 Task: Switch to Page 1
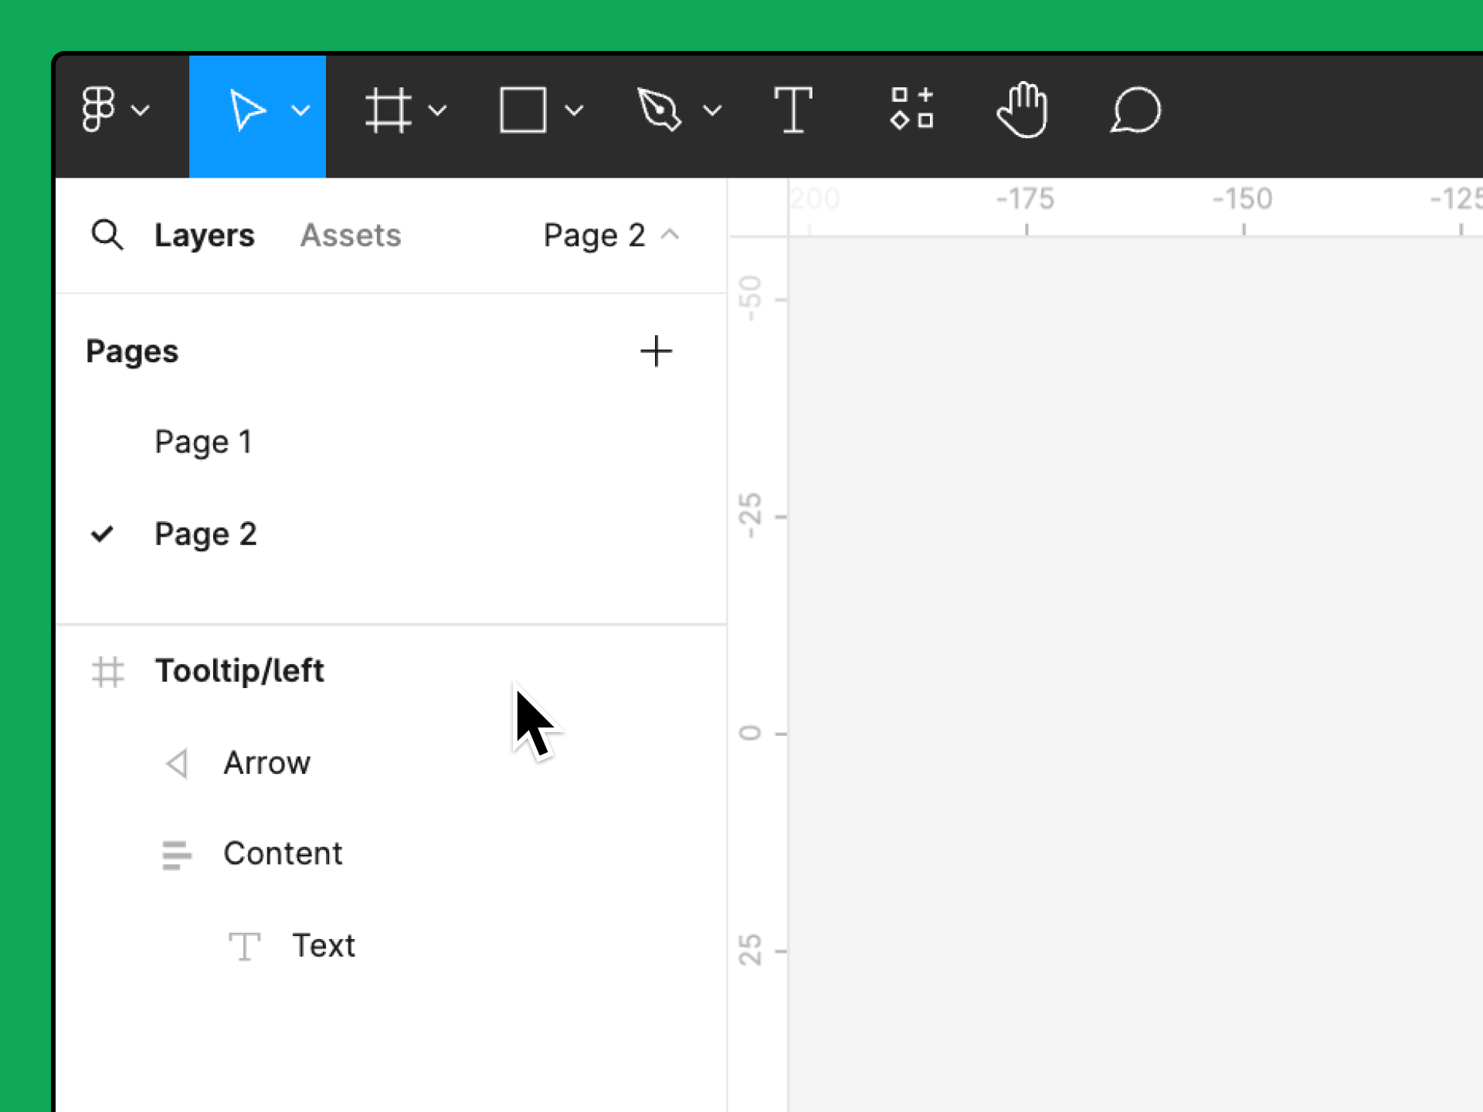[203, 442]
